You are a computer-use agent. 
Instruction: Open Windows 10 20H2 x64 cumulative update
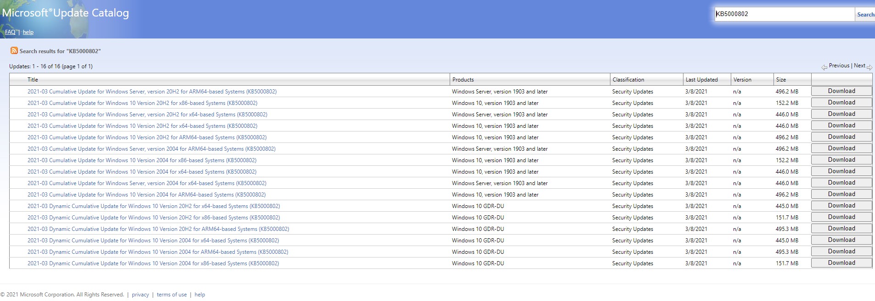point(142,126)
